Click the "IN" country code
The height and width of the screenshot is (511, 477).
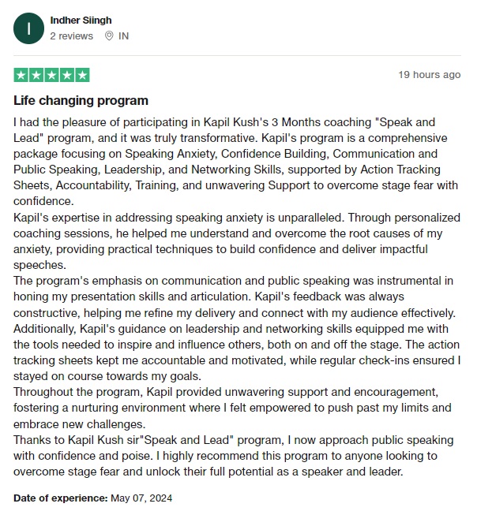124,36
